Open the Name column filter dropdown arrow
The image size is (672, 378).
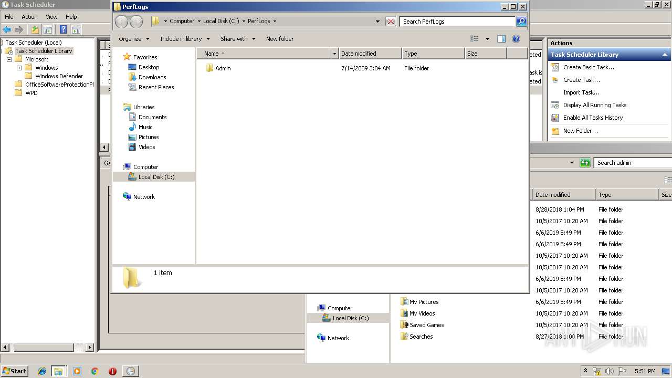click(x=334, y=54)
